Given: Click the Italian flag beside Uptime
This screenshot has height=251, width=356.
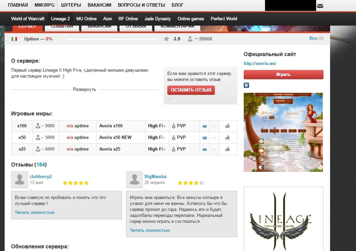Looking at the screenshot, I should [x=14, y=39].
